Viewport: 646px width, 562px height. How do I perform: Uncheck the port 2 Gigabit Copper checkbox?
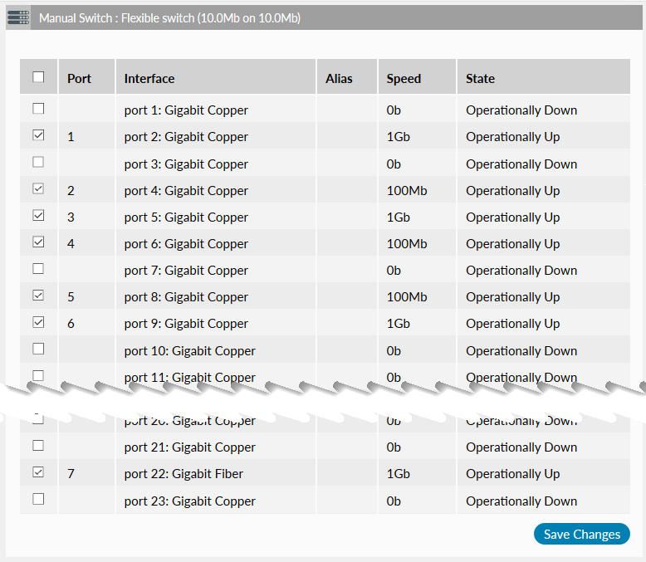click(x=38, y=135)
